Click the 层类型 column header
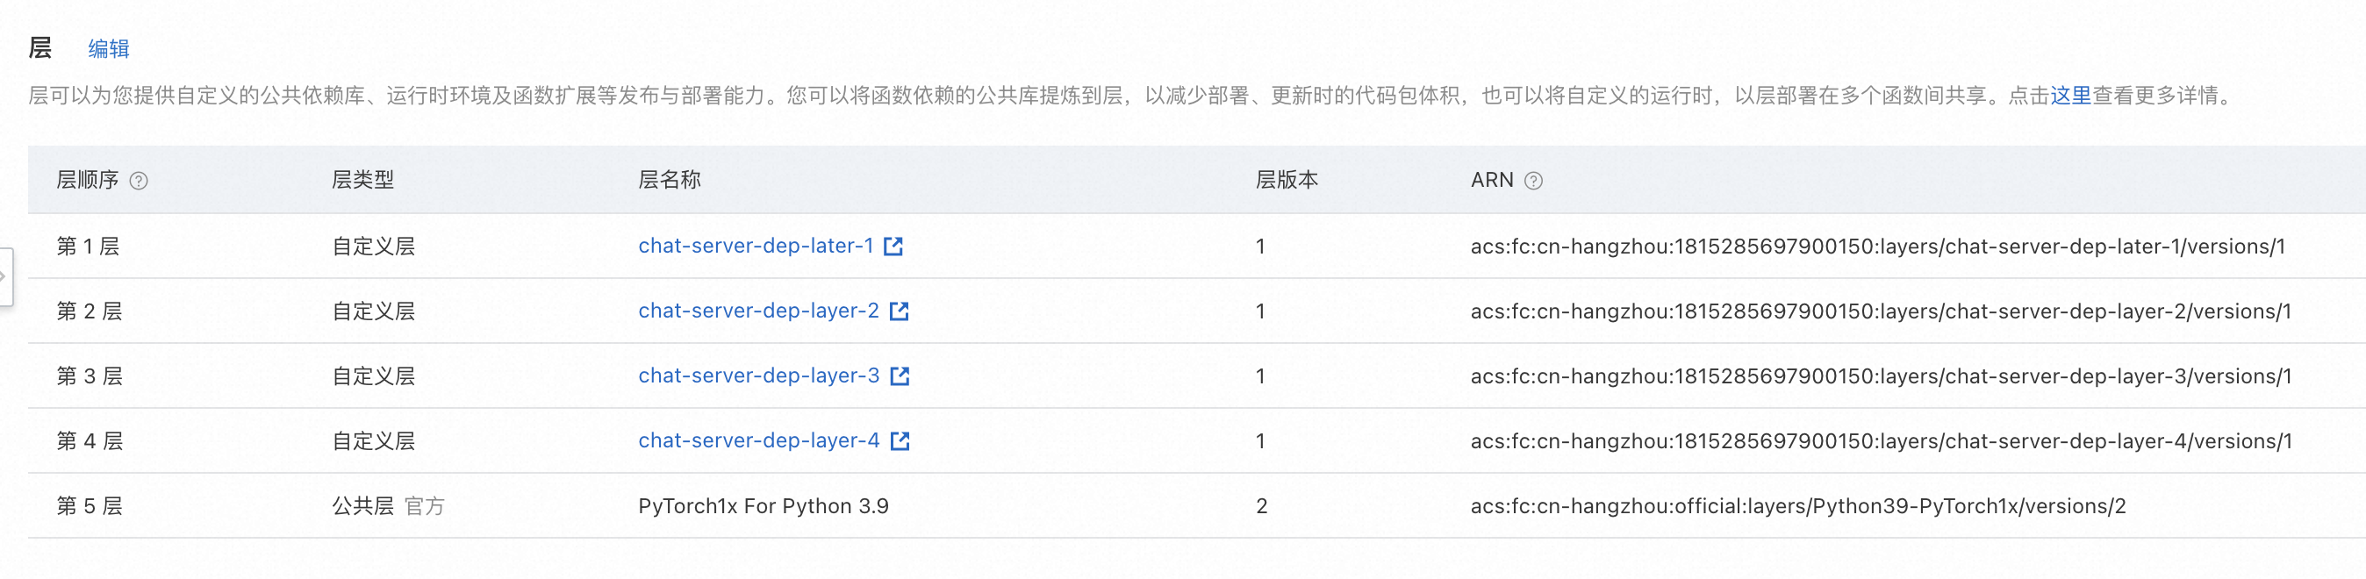2366x579 pixels. 362,180
